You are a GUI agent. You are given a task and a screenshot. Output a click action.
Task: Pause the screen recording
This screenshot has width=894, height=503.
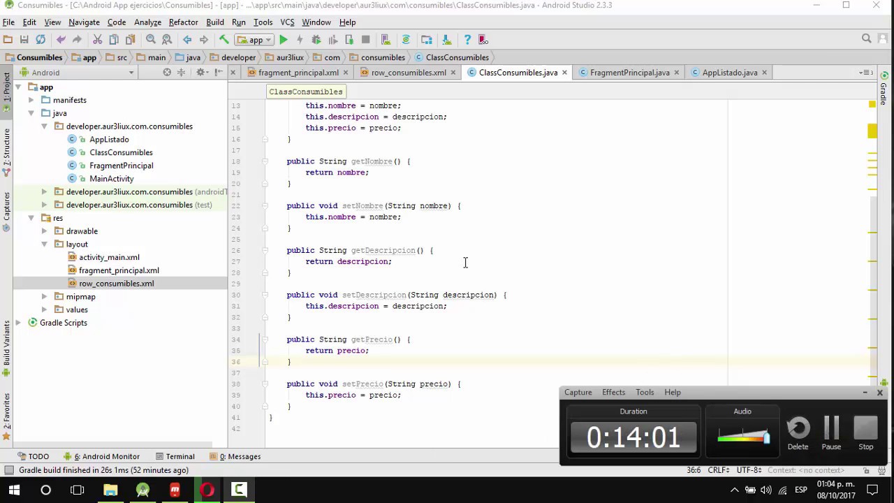point(831,434)
